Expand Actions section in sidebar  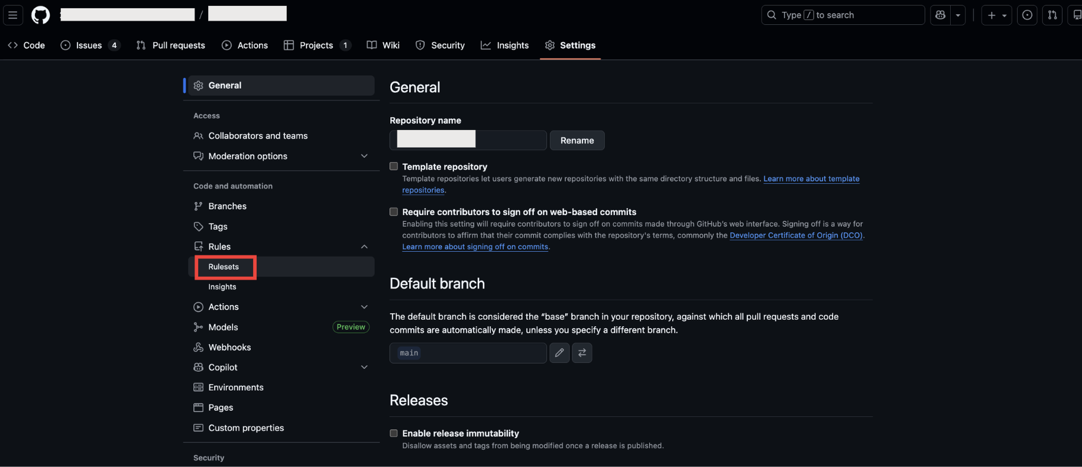[281, 307]
